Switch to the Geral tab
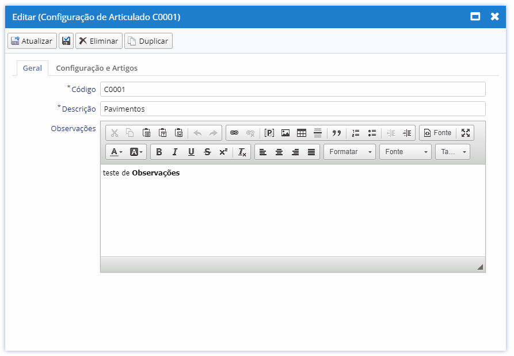The height and width of the screenshot is (356, 514). pyautogui.click(x=32, y=68)
